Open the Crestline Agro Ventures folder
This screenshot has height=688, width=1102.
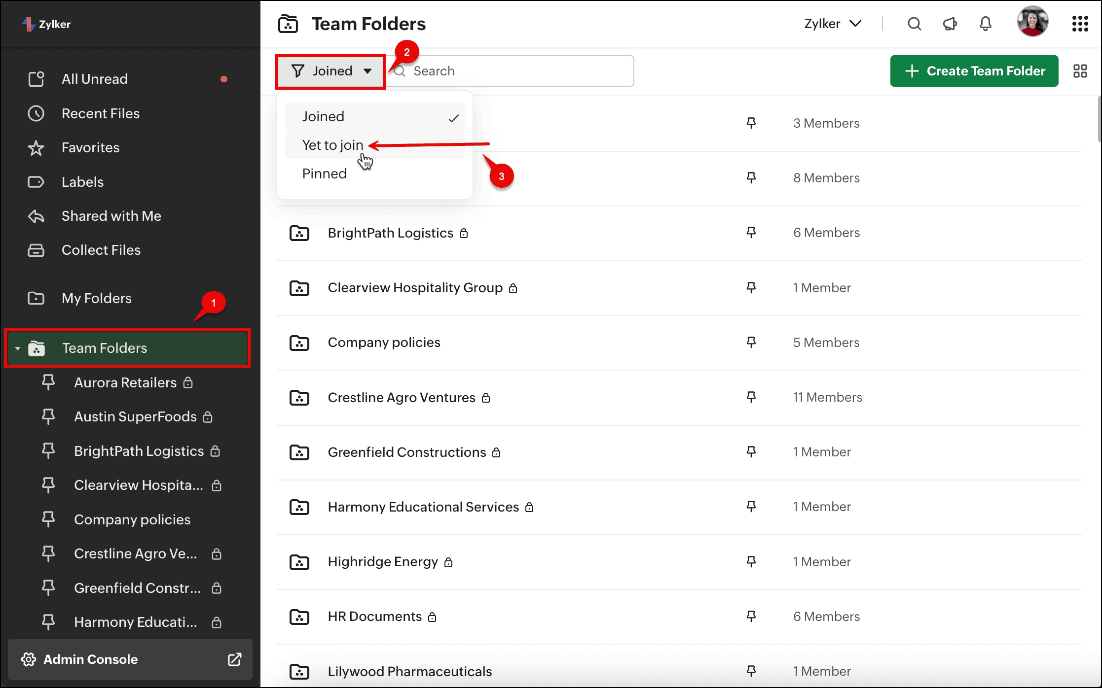pyautogui.click(x=401, y=397)
